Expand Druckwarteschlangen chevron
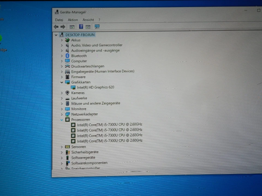The width and height of the screenshot is (262, 196). [x=62, y=66]
